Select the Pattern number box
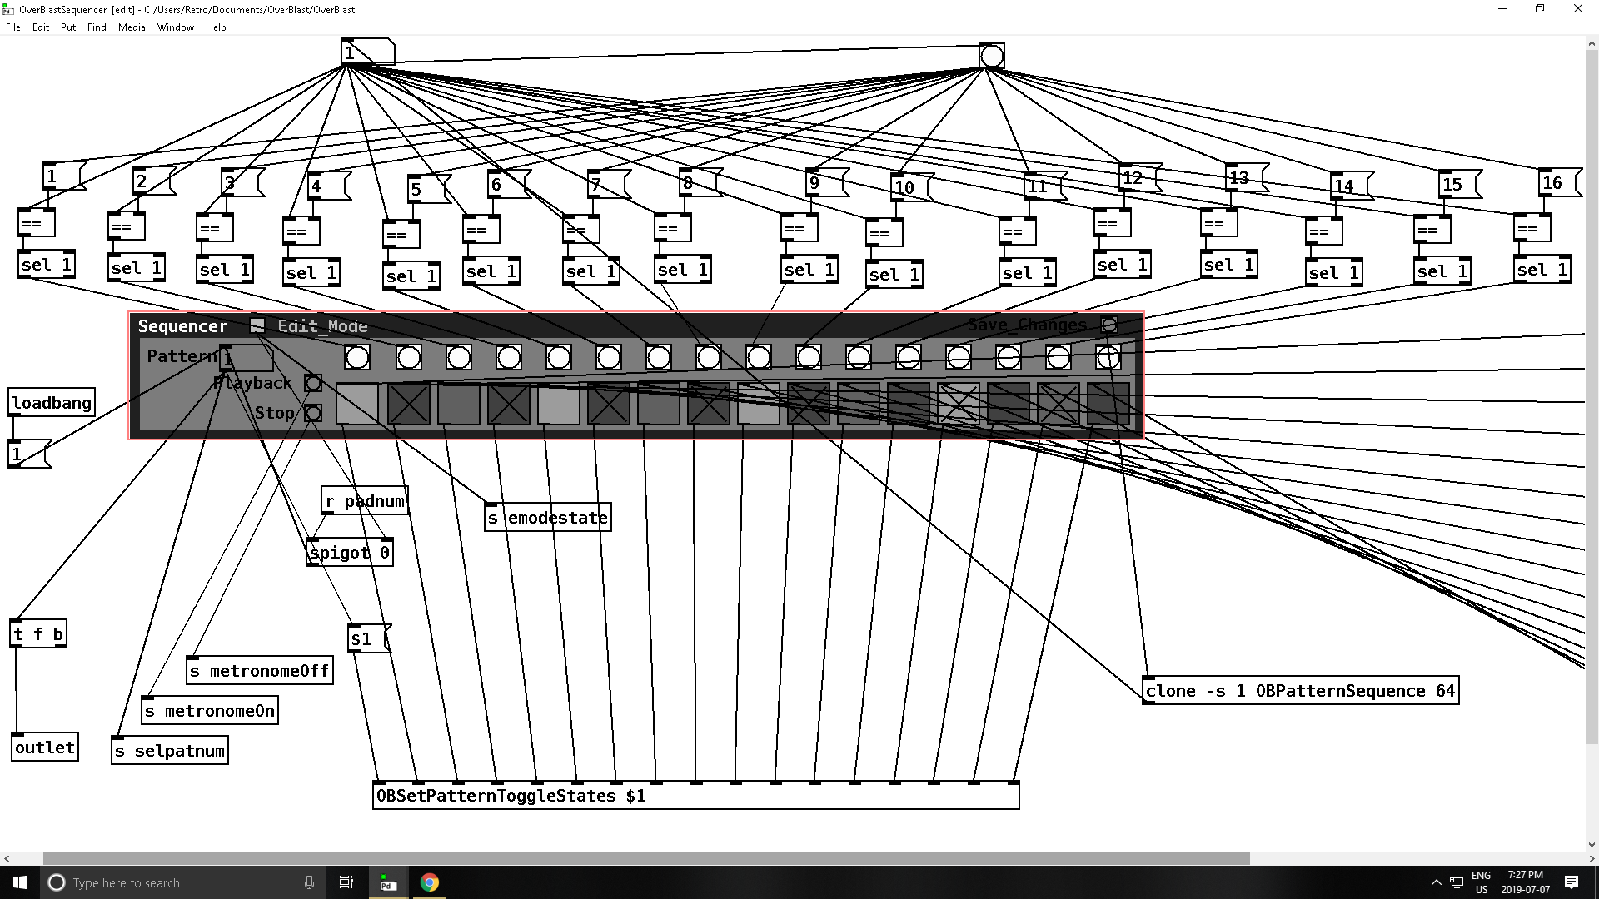The width and height of the screenshot is (1599, 899). (246, 358)
